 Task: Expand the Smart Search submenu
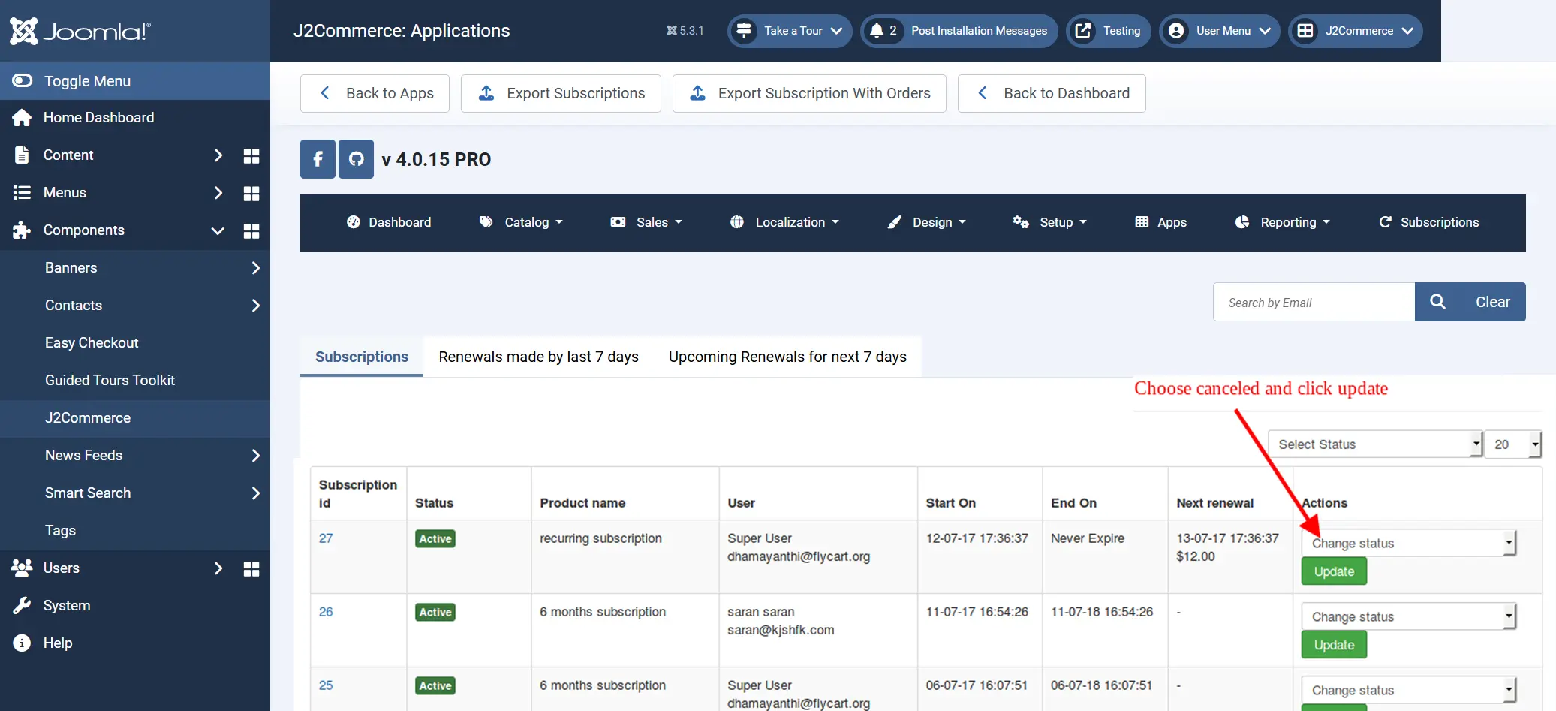coord(256,493)
